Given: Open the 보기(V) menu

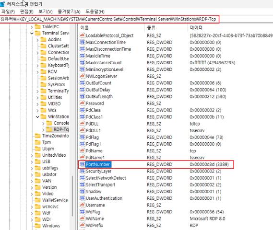Looking at the screenshot, I should pos(46,11).
